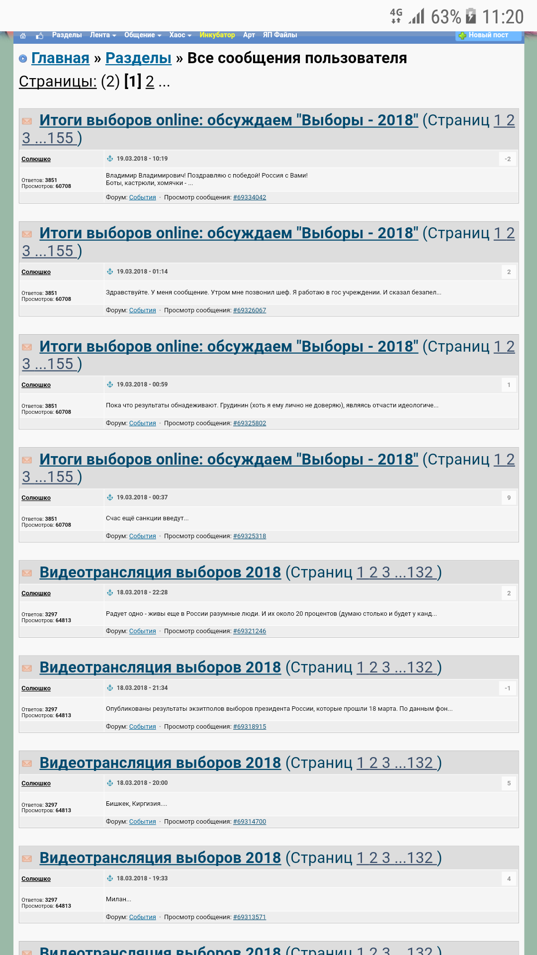
Task: View message #69325318
Action: [250, 536]
